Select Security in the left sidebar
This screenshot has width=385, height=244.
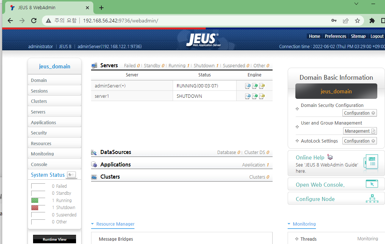coord(54,133)
